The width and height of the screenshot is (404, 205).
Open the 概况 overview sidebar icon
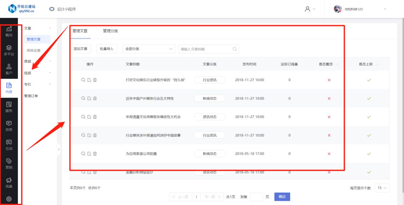tap(9, 31)
